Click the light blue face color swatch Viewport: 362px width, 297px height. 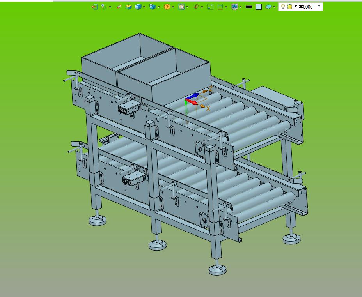click(259, 7)
